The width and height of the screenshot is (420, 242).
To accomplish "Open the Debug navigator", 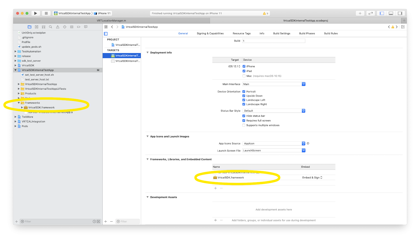I will 72,27.
